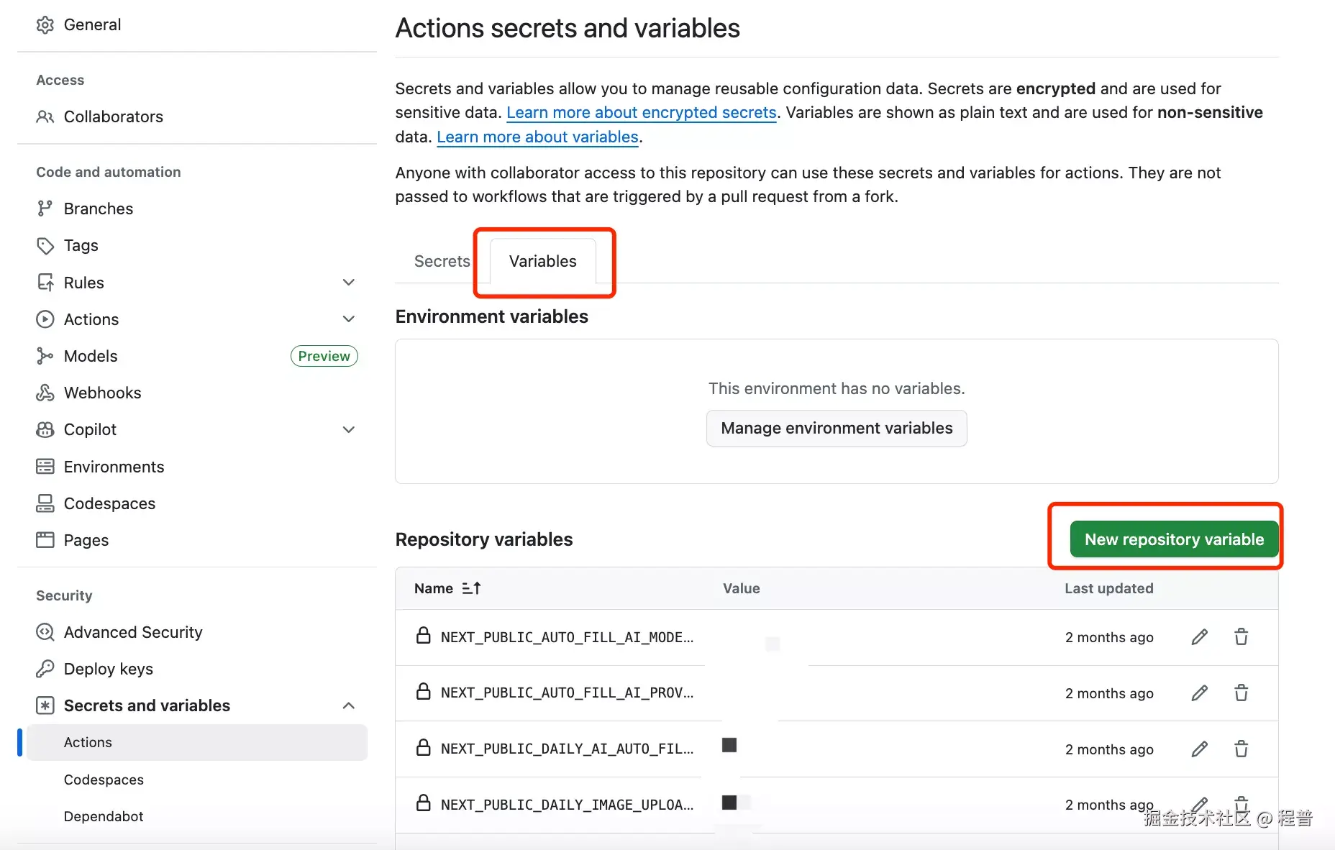
Task: Select the Collaborators people icon
Action: 45,116
